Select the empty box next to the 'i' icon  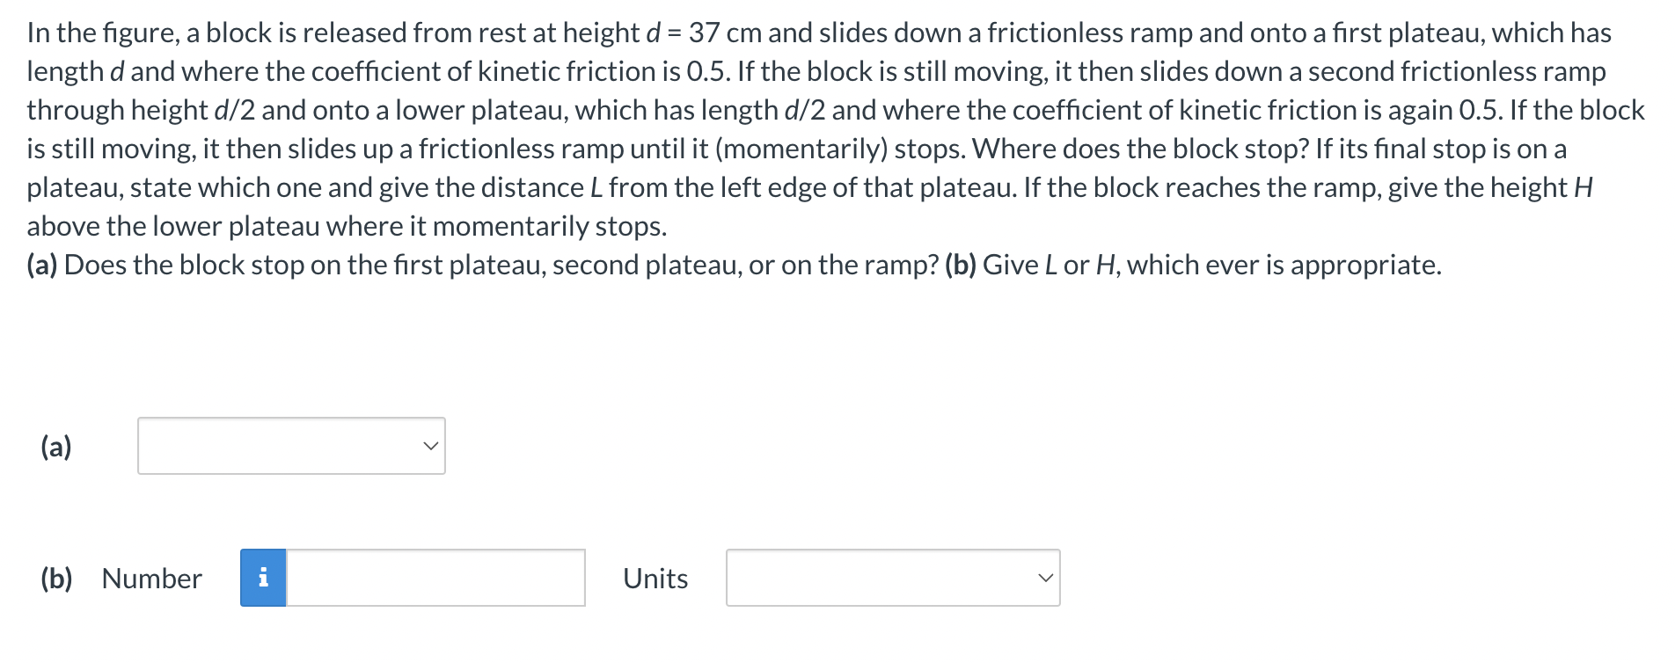[435, 578]
